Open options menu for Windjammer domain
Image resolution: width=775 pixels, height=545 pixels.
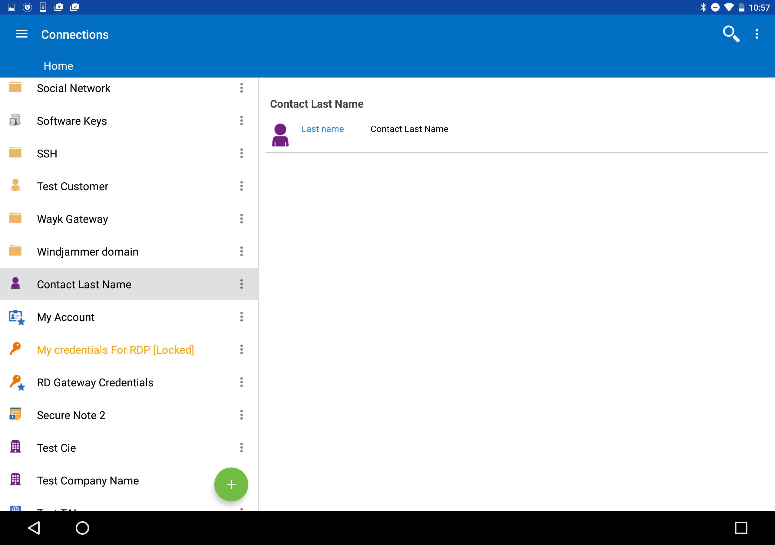pos(241,252)
